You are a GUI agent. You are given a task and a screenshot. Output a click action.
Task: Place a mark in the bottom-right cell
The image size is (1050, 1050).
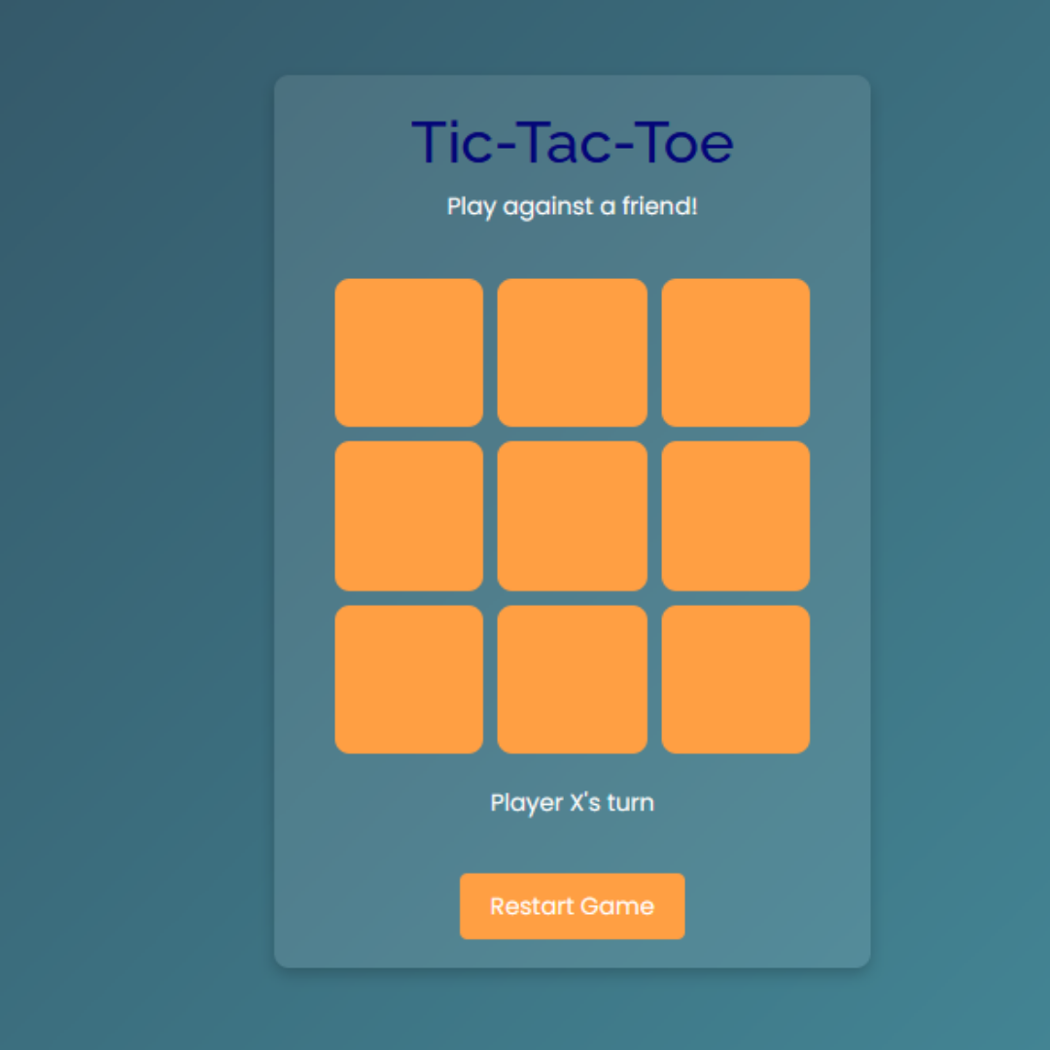pyautogui.click(x=735, y=678)
